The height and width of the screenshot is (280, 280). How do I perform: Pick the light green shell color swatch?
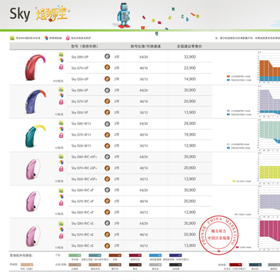coord(75,255)
